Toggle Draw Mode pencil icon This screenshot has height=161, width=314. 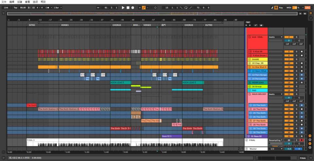pyautogui.click(x=272, y=7)
